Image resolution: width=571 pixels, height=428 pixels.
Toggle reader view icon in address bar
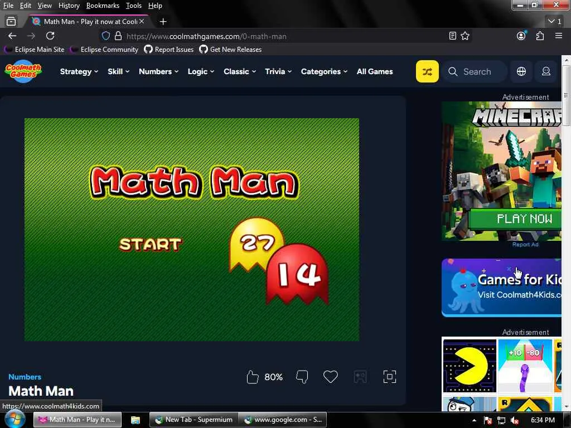click(x=453, y=36)
